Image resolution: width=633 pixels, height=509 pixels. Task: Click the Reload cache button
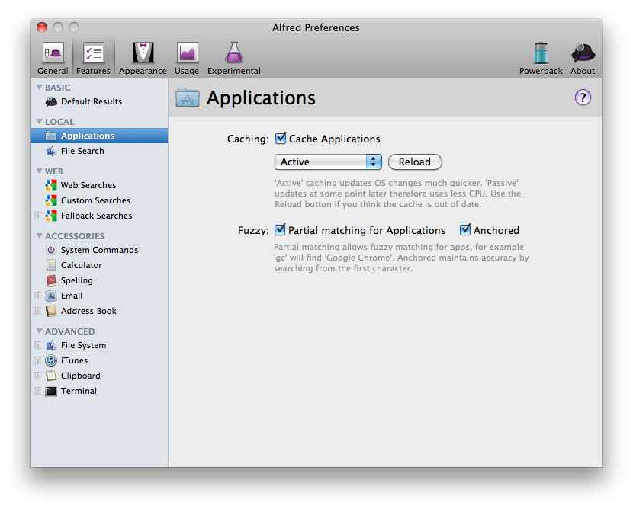coord(415,162)
